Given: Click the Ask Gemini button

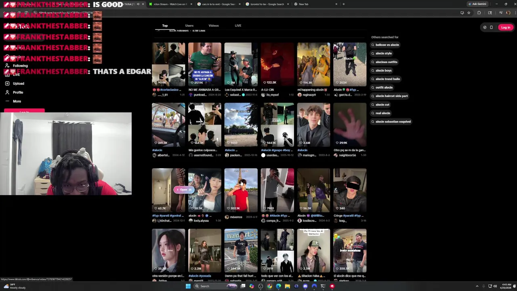Looking at the screenshot, I should click(477, 4).
